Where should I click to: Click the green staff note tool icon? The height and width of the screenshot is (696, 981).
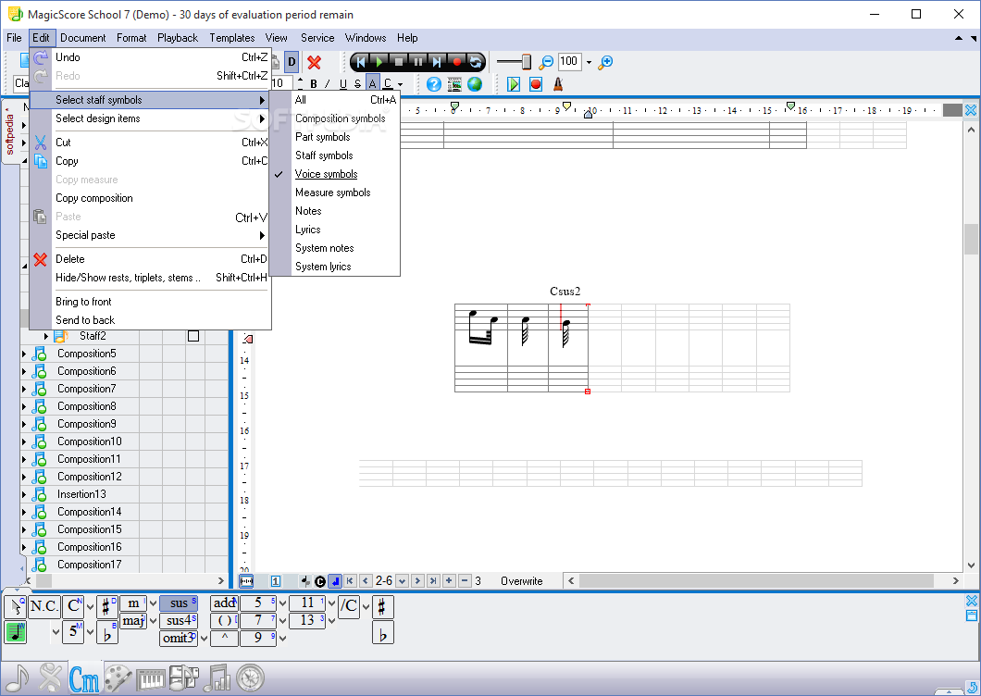(x=15, y=632)
